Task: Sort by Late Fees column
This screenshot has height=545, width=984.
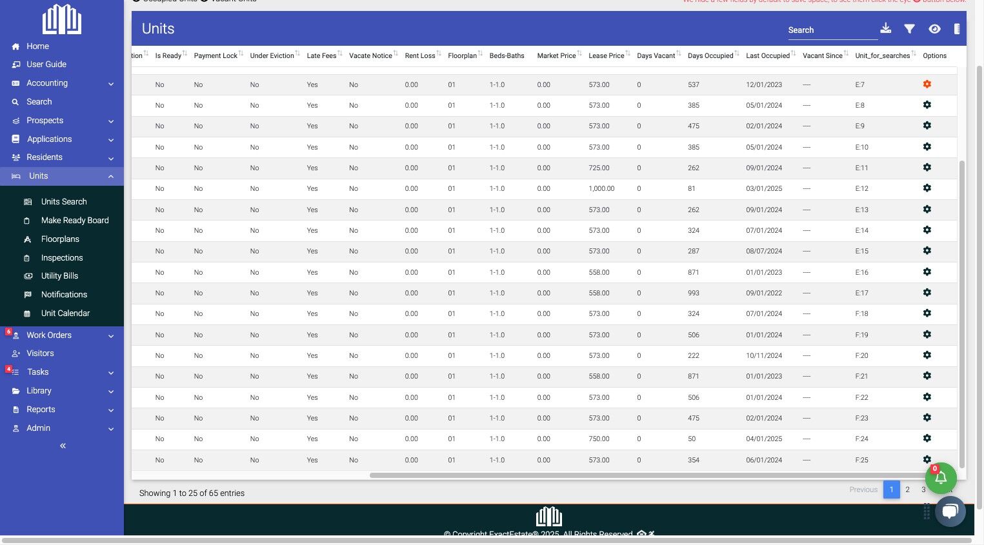Action: pyautogui.click(x=324, y=55)
